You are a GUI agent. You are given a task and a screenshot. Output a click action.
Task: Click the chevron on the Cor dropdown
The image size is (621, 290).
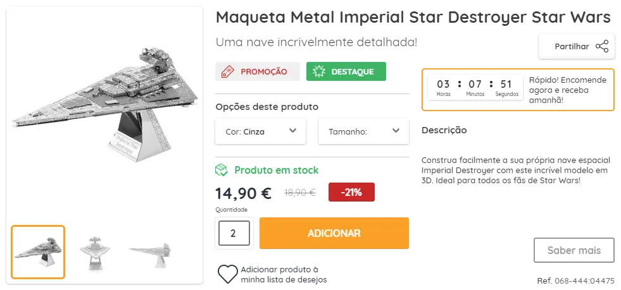tap(292, 131)
